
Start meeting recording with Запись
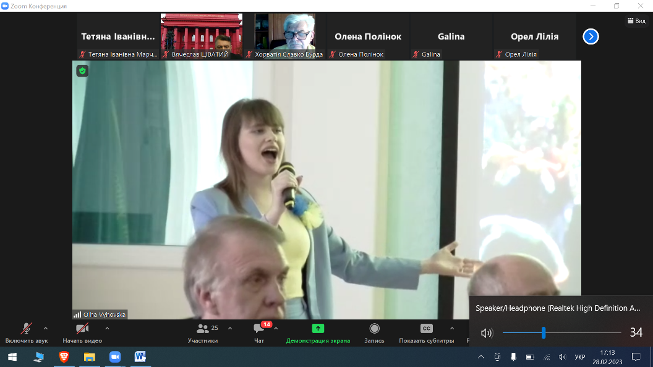click(374, 333)
